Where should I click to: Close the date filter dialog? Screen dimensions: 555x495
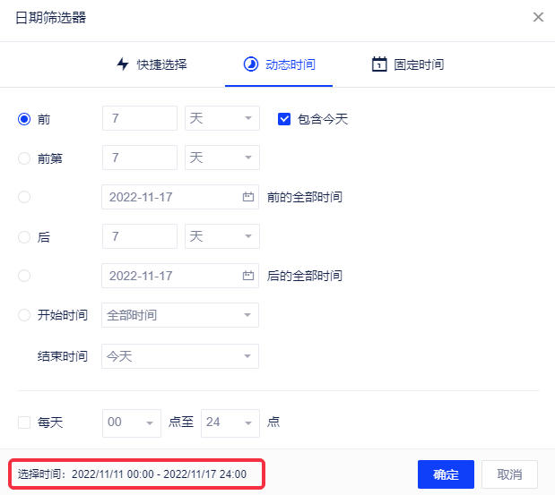pos(538,17)
